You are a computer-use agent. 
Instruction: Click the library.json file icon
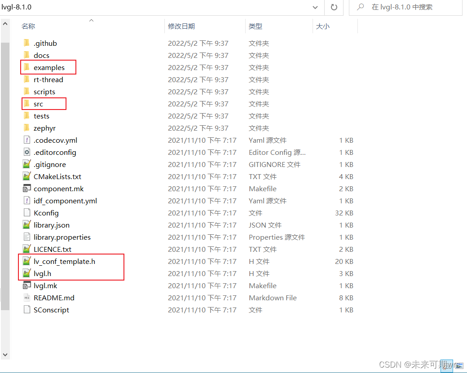(27, 225)
